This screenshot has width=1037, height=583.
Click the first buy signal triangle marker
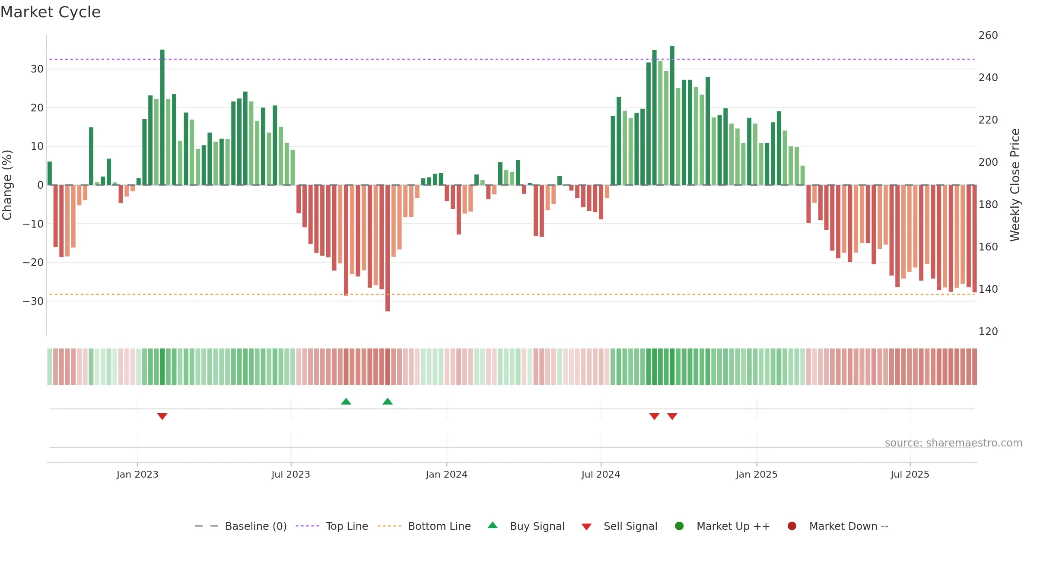click(346, 402)
